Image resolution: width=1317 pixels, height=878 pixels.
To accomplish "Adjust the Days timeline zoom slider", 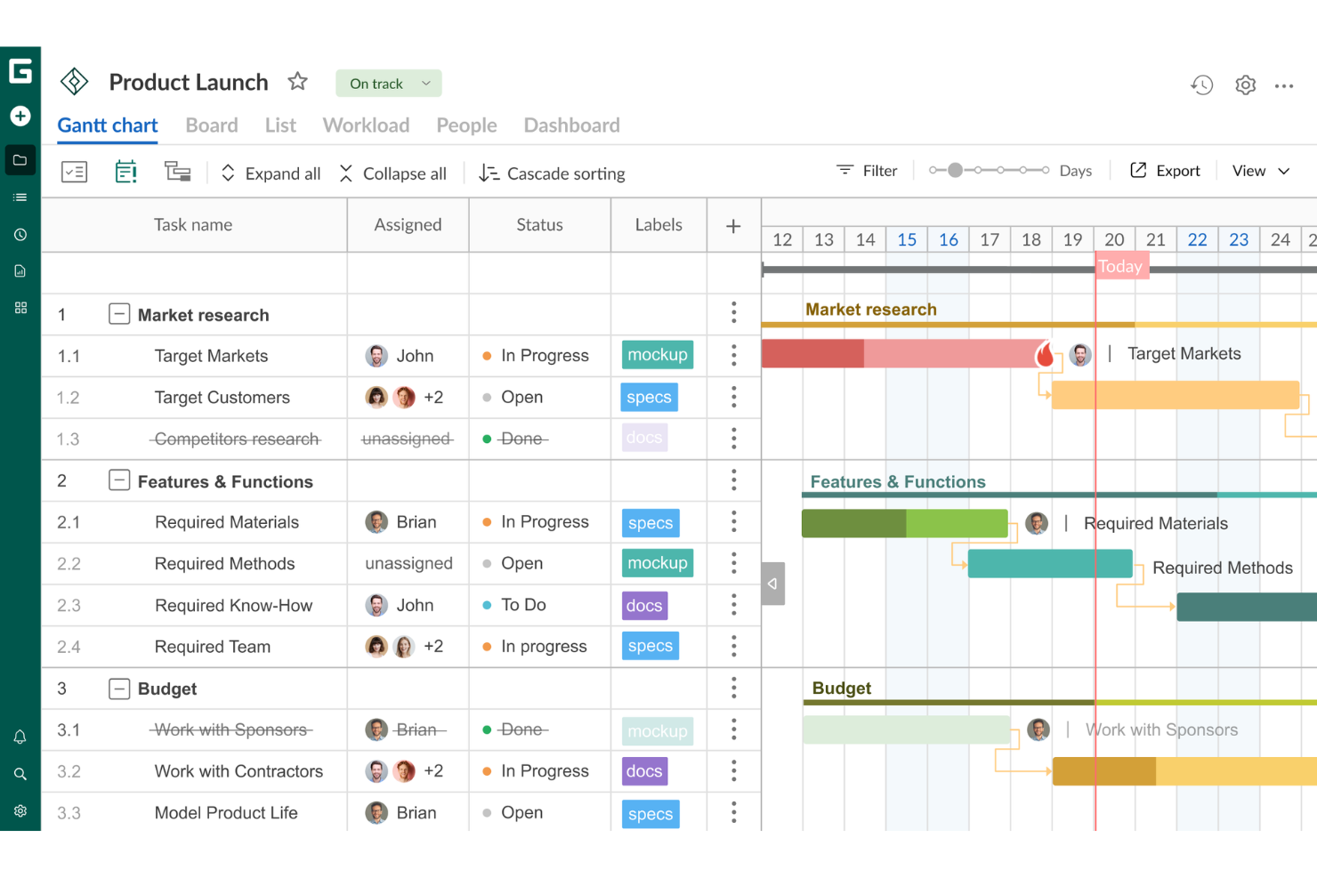I will tap(955, 168).
